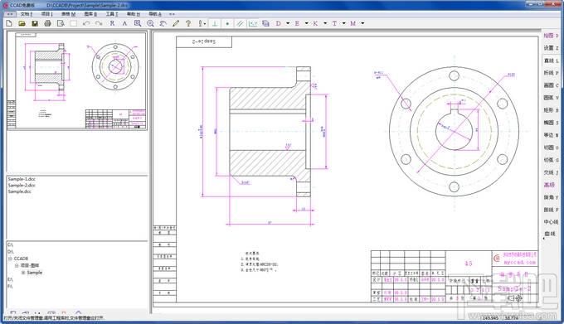Open dropdown arrow next to E
Image resolution: width=564 pixels, height=324 pixels.
(306, 23)
